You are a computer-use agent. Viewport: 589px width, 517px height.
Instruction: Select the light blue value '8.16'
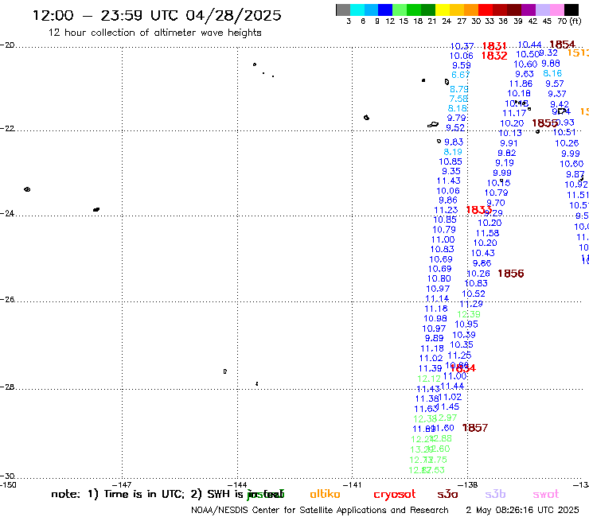pyautogui.click(x=552, y=73)
